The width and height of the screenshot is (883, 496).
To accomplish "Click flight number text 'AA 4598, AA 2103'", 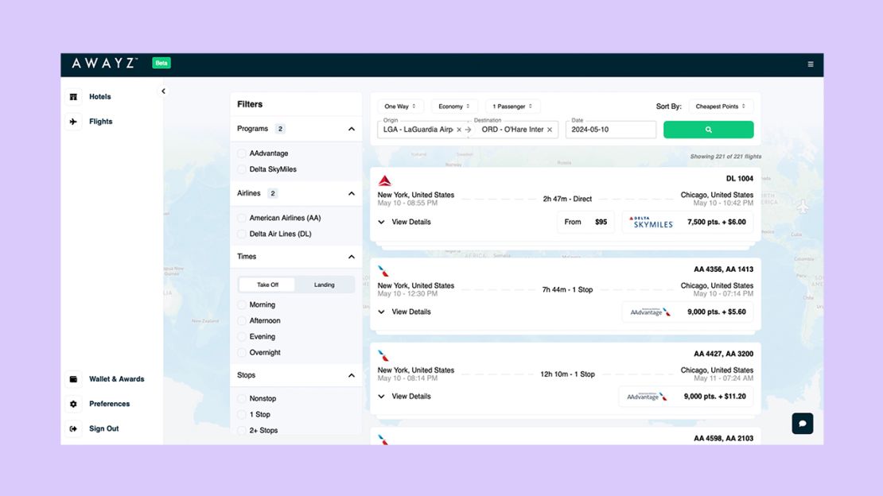I will pos(724,438).
